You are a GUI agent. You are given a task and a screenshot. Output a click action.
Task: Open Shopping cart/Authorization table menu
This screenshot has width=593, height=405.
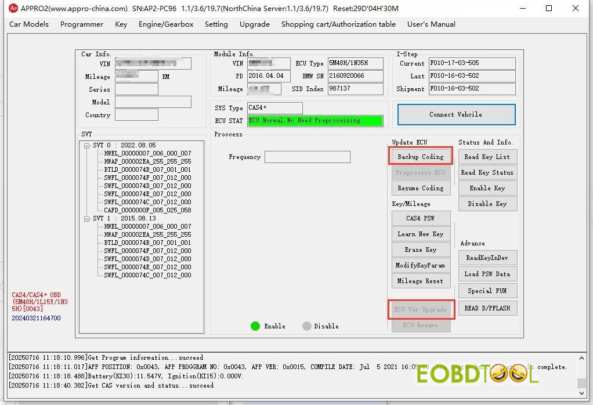(x=338, y=24)
